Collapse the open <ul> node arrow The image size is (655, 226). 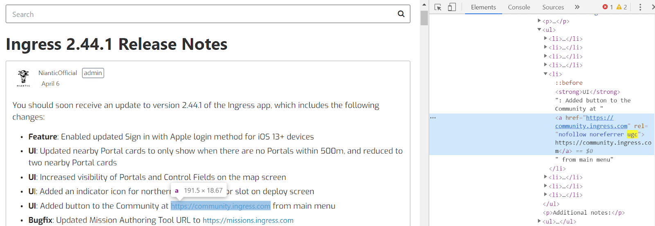point(539,29)
